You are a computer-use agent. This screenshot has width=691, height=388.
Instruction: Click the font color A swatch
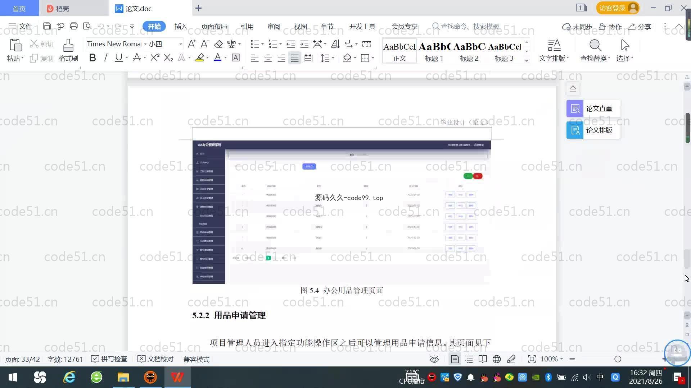(x=217, y=57)
